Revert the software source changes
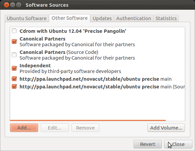The height and width of the screenshot is (151, 195). (x=148, y=144)
